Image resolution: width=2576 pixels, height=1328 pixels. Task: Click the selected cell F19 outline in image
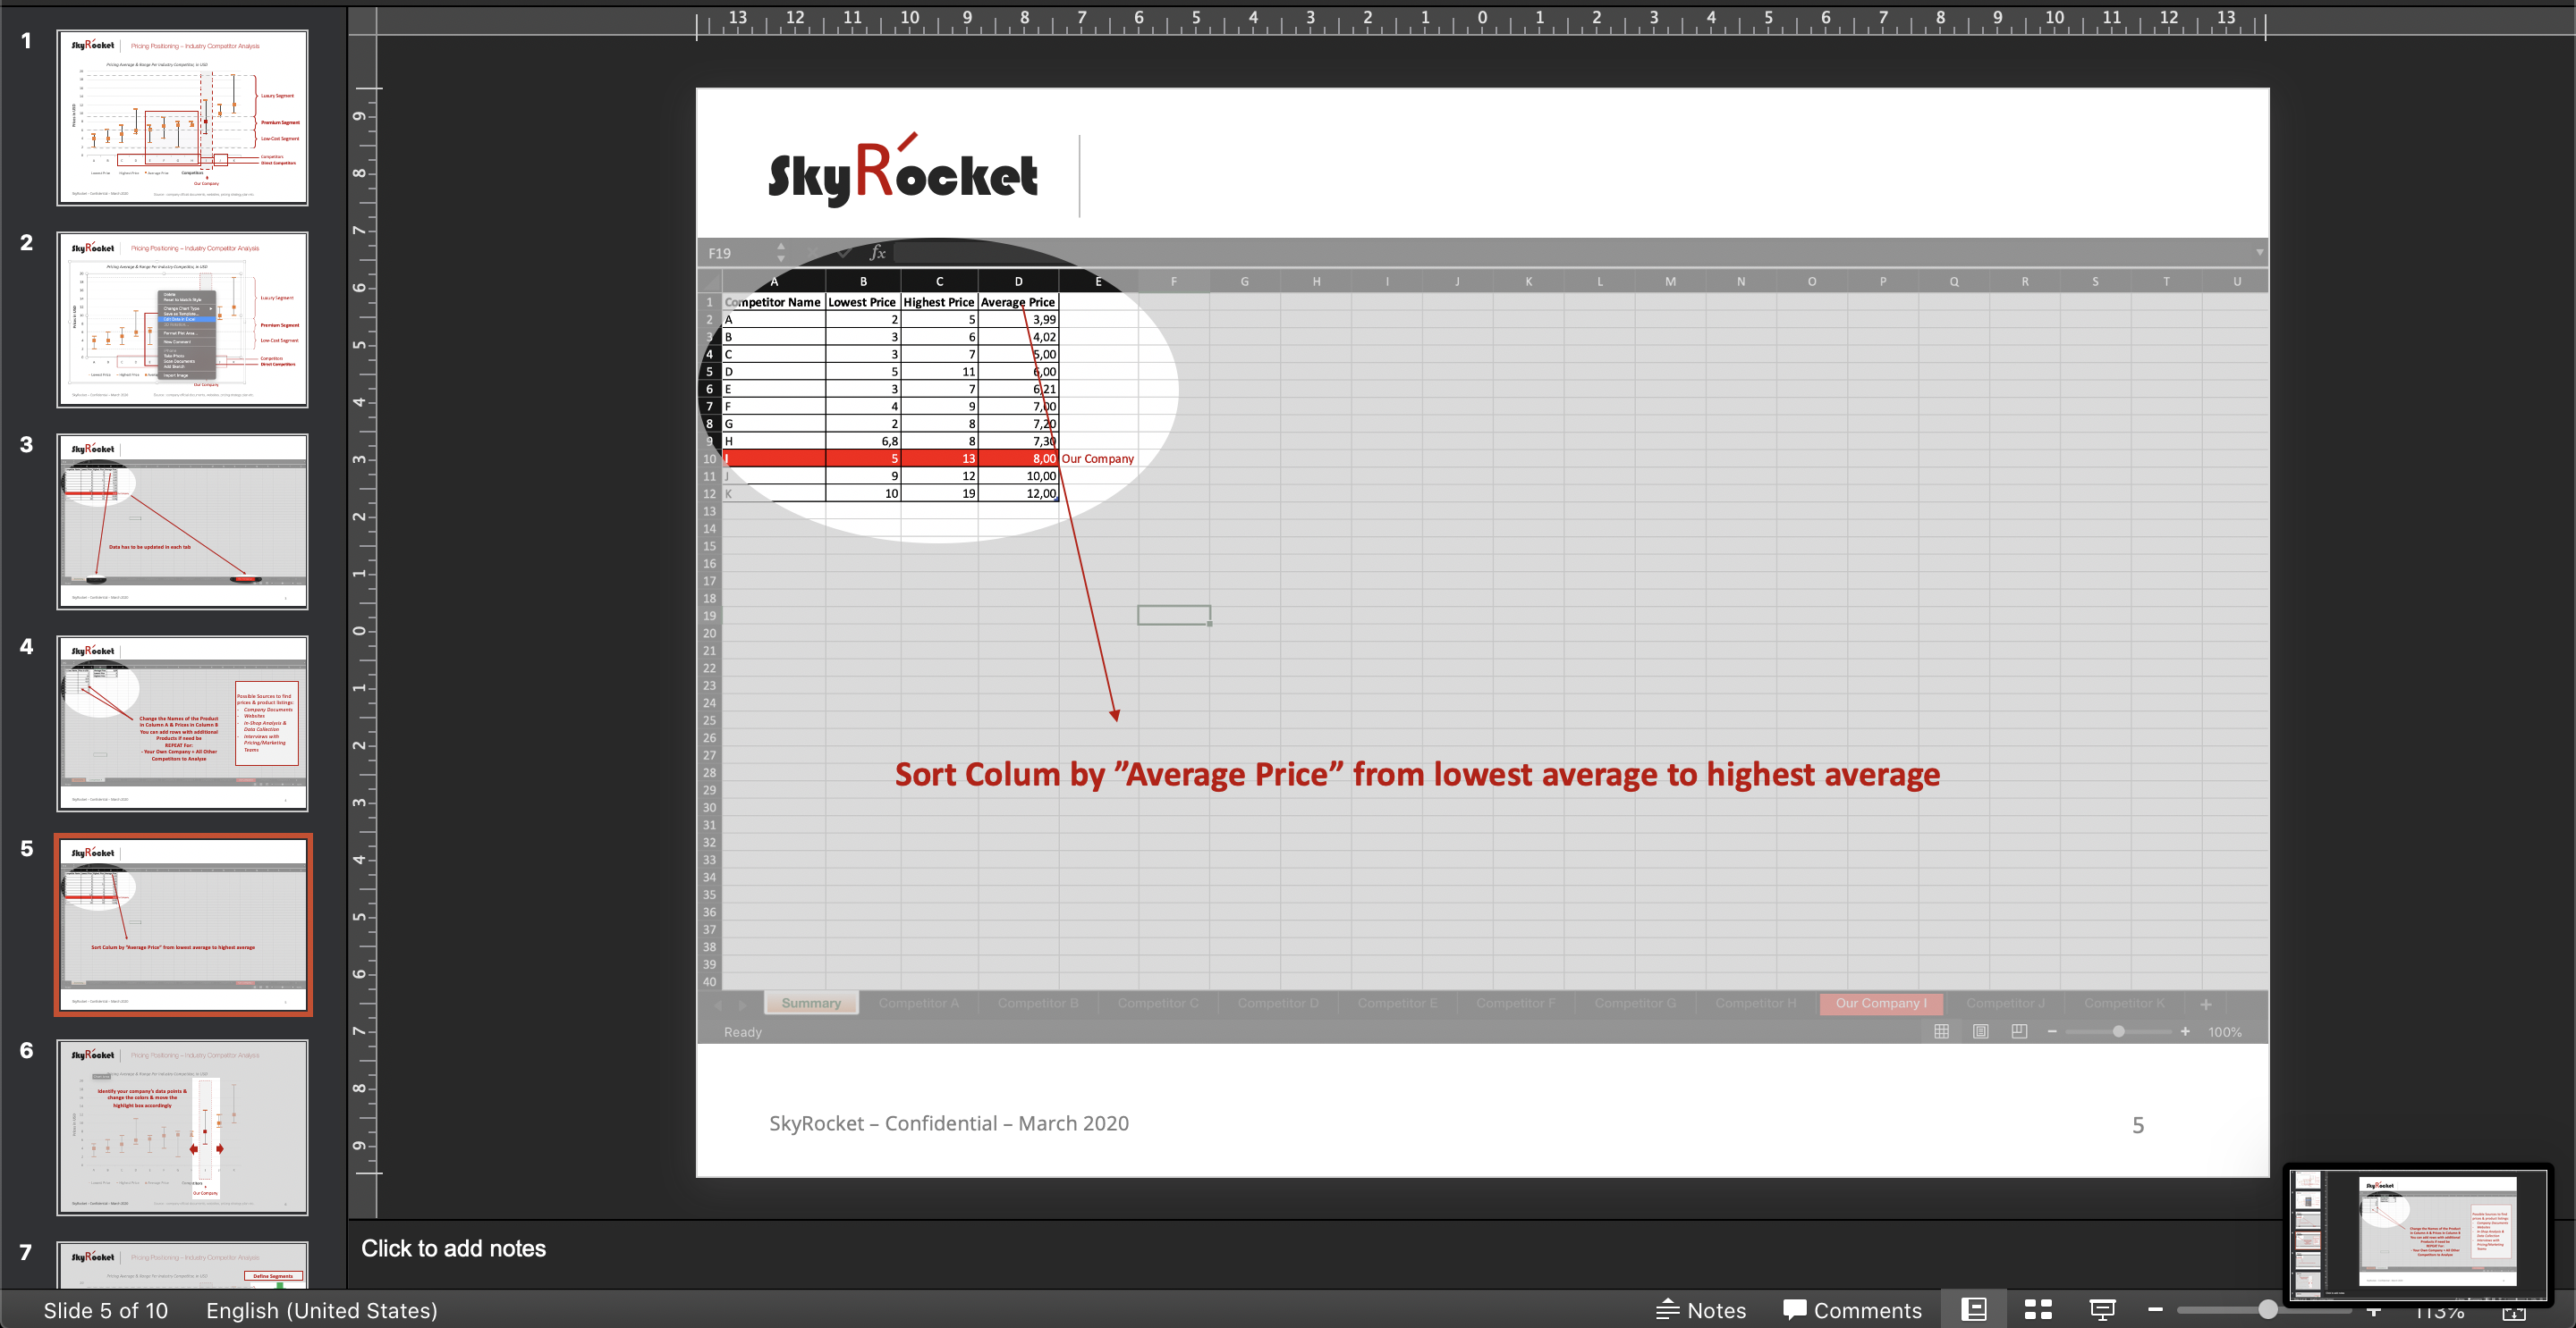[x=1174, y=616]
